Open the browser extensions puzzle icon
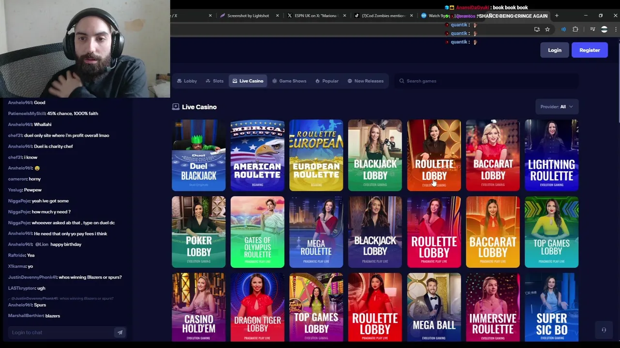 (575, 29)
